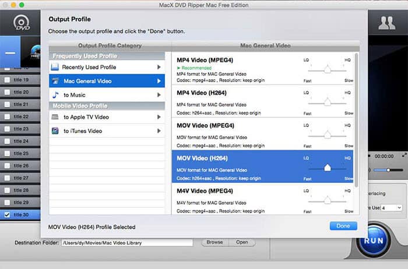Tick the title 24 checkbox
408x269 pixels.
tap(7, 141)
